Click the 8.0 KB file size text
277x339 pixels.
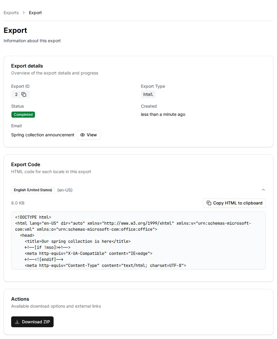[x=18, y=203]
